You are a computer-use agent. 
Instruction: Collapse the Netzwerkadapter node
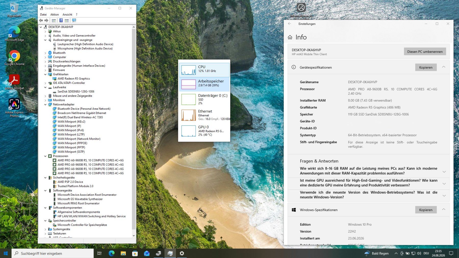click(x=45, y=105)
